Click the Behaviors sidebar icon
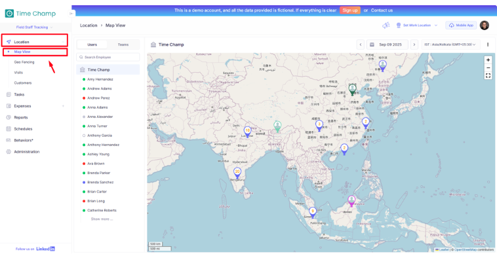Image resolution: width=497 pixels, height=260 pixels. coord(9,140)
